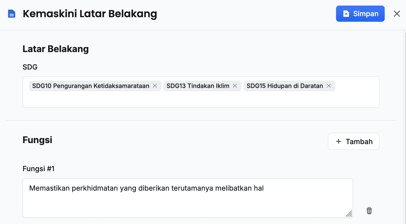The image size is (406, 224).
Task: Select the SDG13 Tindakan Iklim chip label
Action: (x=198, y=86)
